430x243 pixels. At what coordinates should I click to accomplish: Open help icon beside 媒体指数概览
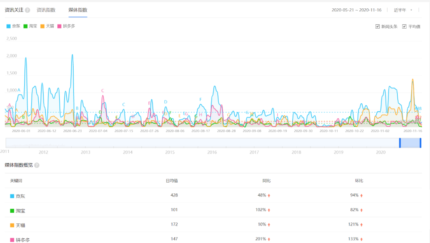[37, 165]
